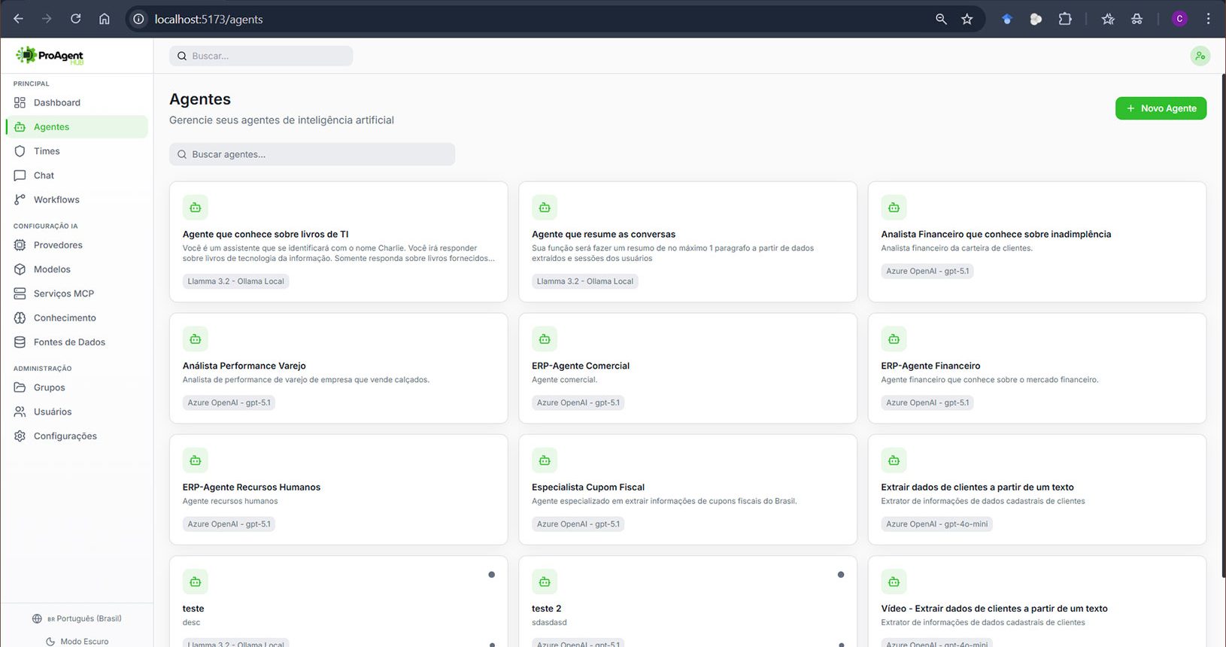Open Workflows from the sidebar
Image resolution: width=1226 pixels, height=647 pixels.
pyautogui.click(x=56, y=199)
